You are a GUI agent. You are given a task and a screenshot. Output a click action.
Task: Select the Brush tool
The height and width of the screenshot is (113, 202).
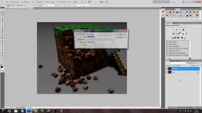(x=2, y=28)
